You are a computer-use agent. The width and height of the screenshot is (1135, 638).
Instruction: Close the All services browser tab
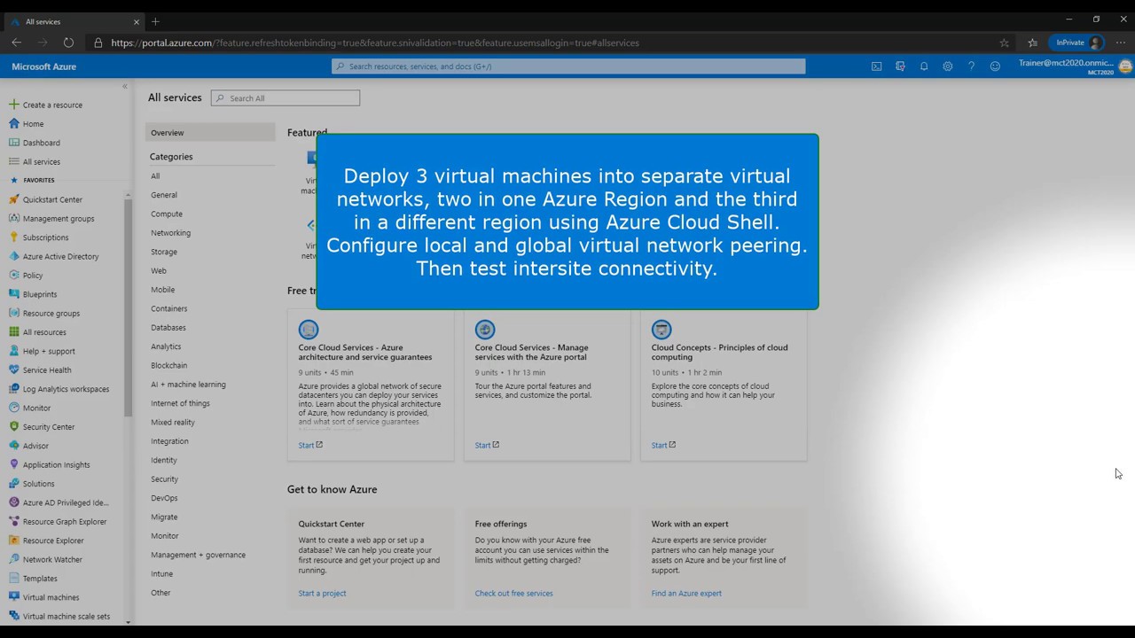coord(137,21)
